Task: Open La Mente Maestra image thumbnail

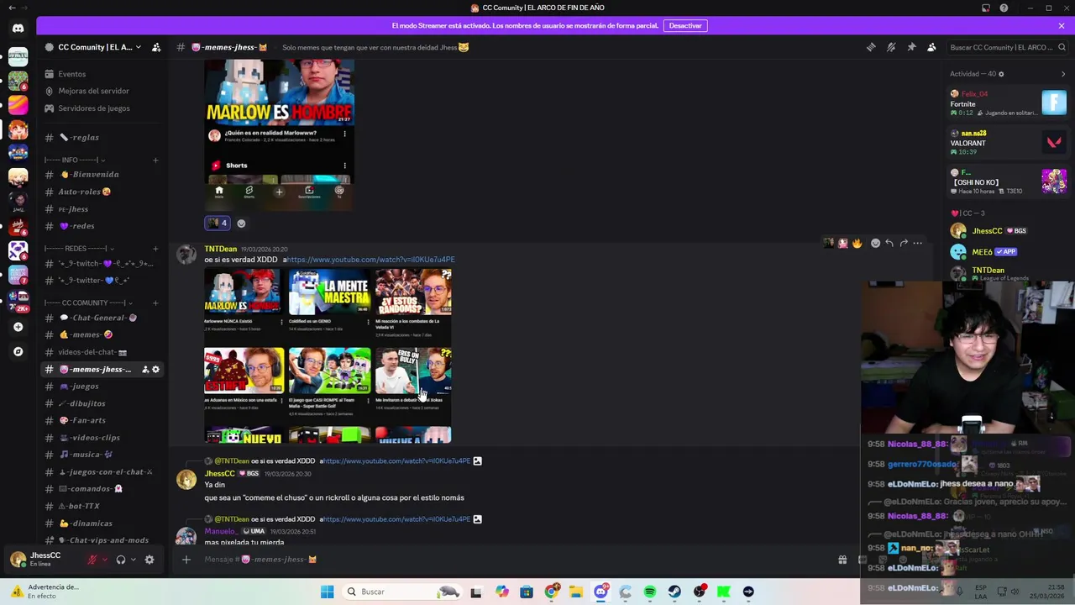Action: [x=329, y=292]
